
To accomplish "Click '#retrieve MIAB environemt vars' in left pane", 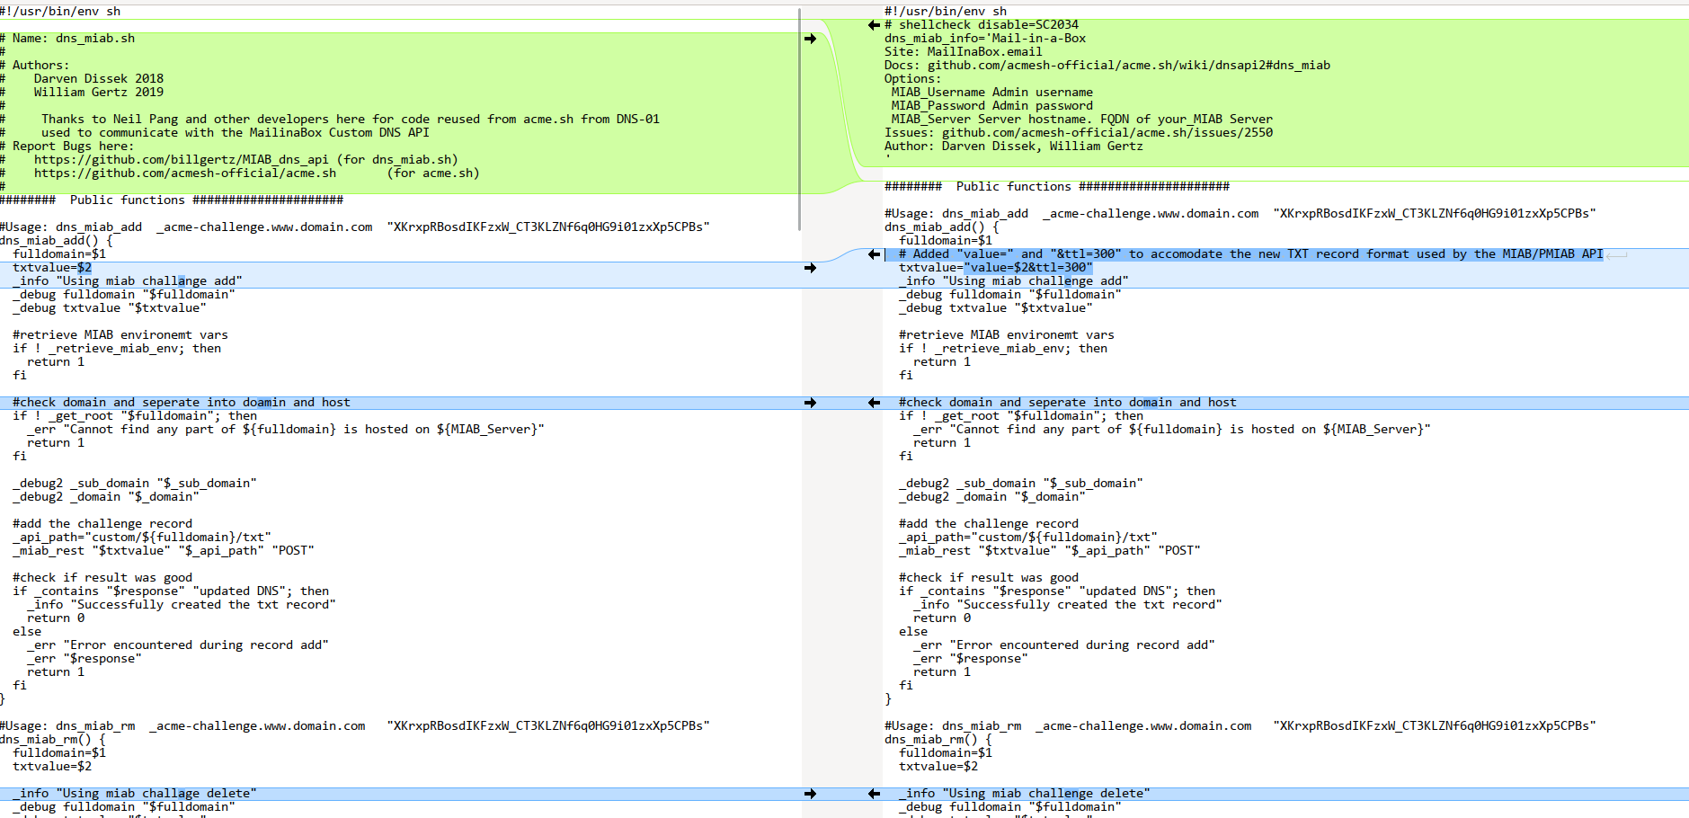I will [x=120, y=335].
